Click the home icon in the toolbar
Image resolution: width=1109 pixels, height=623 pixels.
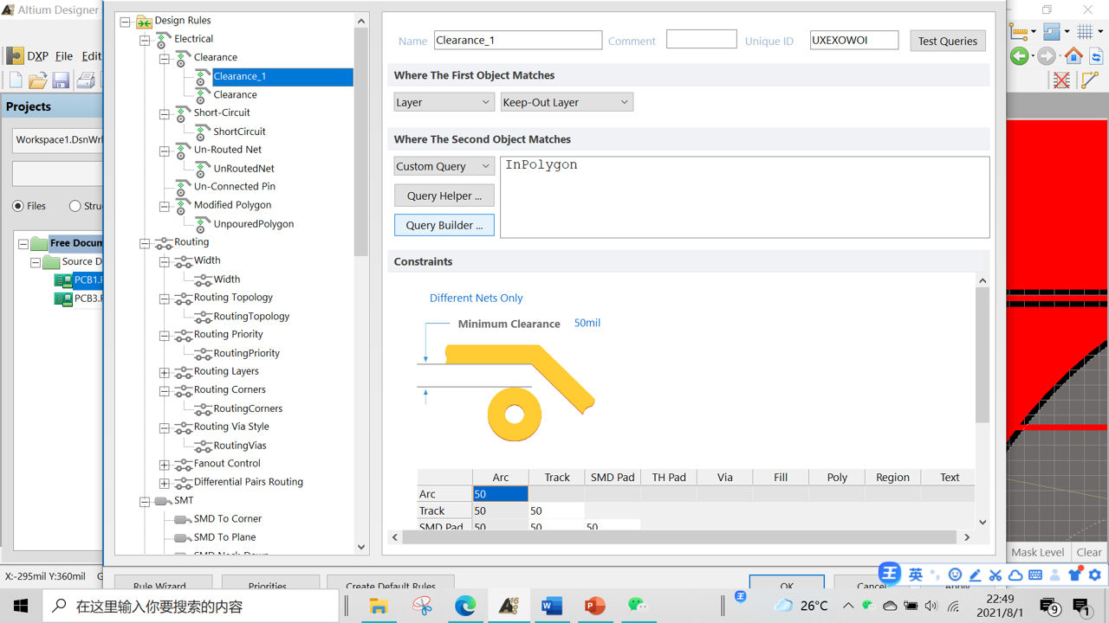tap(1073, 55)
